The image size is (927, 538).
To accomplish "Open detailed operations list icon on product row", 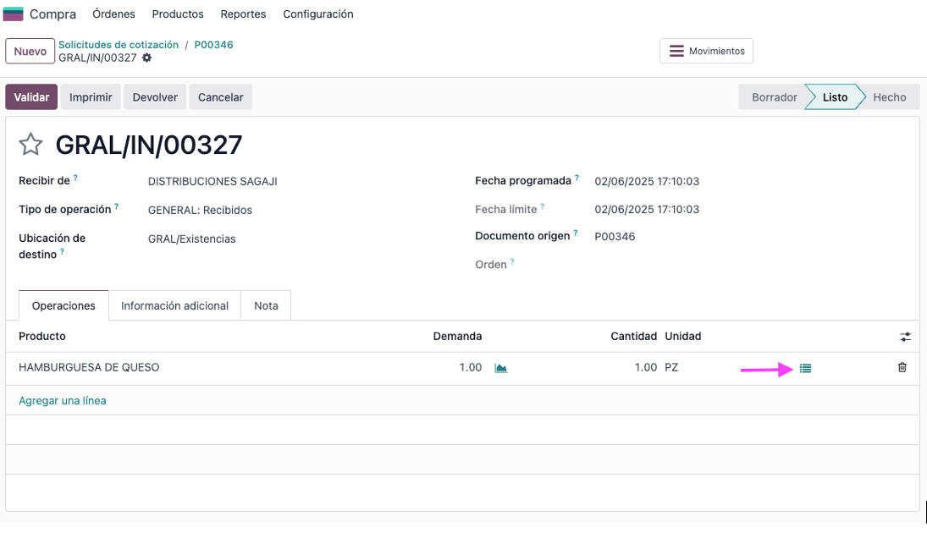I will click(x=805, y=369).
